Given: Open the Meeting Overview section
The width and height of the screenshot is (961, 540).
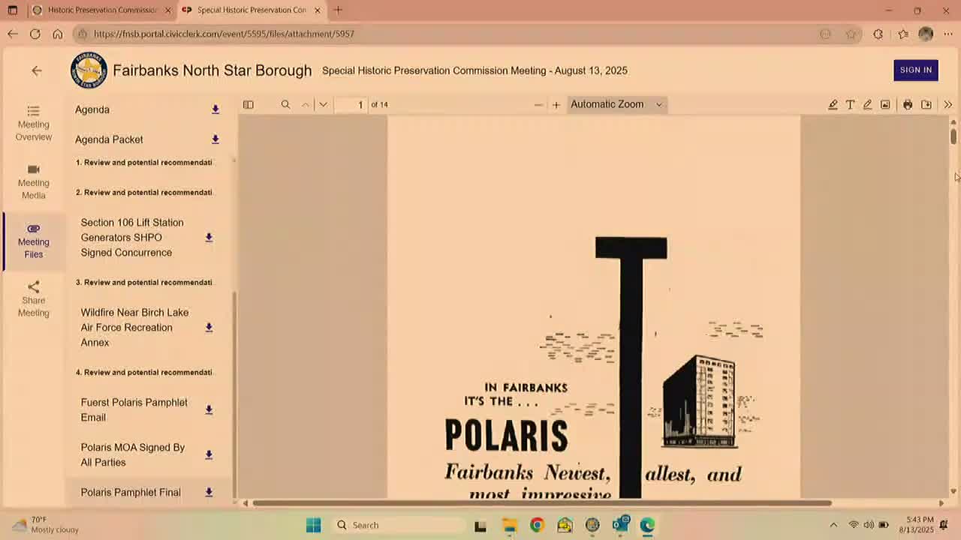Looking at the screenshot, I should 33,124.
